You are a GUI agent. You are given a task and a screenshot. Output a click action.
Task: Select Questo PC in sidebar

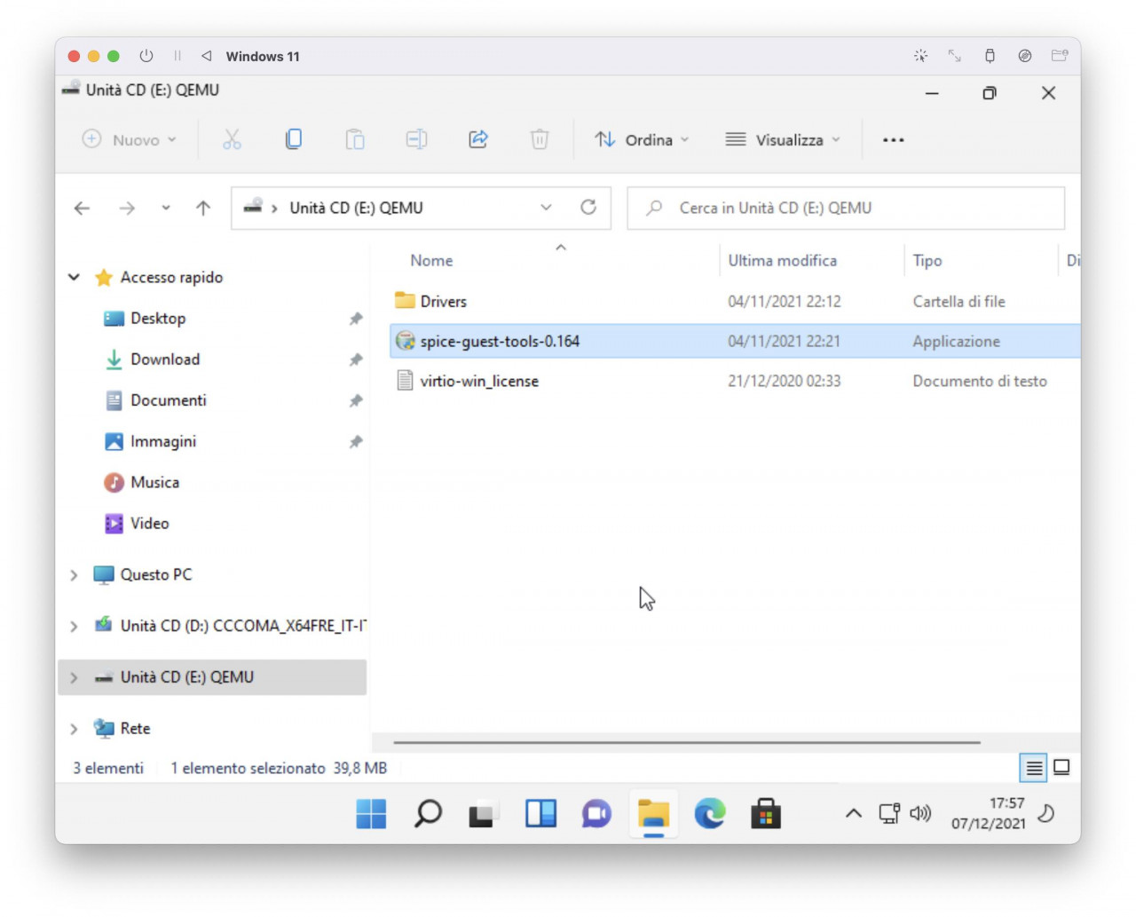pyautogui.click(x=156, y=575)
